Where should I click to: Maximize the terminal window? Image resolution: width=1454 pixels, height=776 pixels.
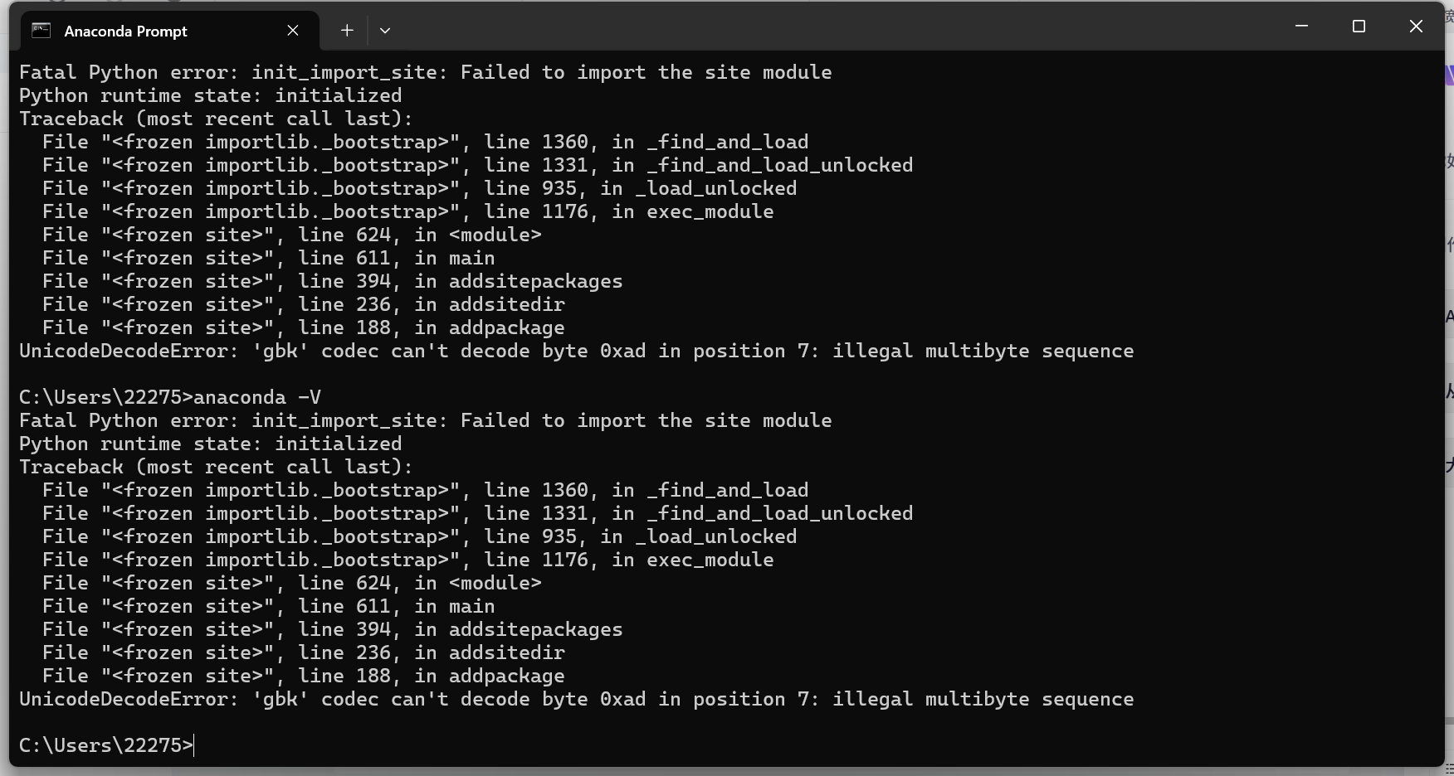click(1358, 26)
